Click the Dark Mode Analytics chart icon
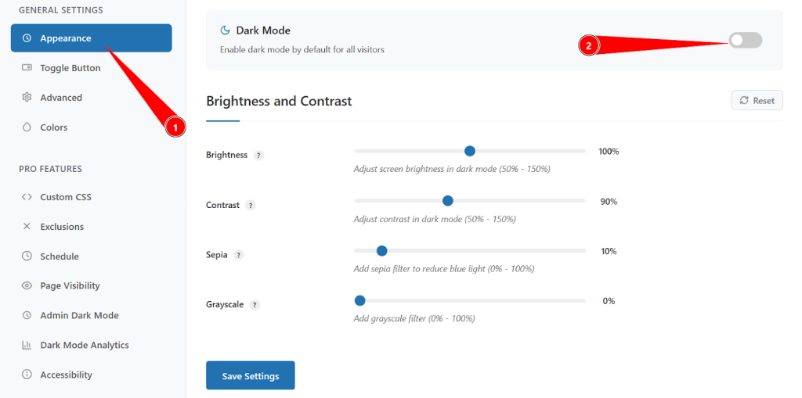 (x=27, y=346)
